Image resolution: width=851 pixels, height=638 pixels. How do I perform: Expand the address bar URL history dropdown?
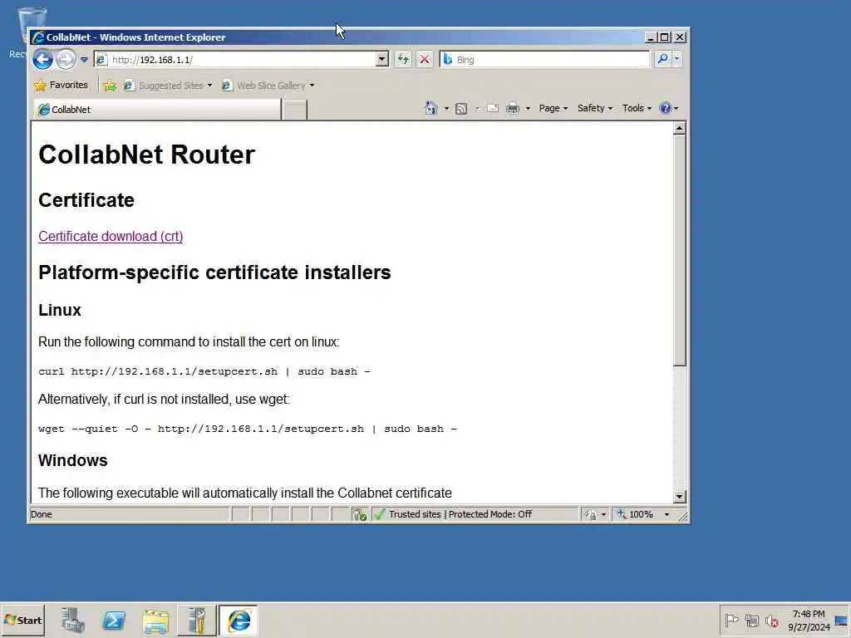(382, 59)
